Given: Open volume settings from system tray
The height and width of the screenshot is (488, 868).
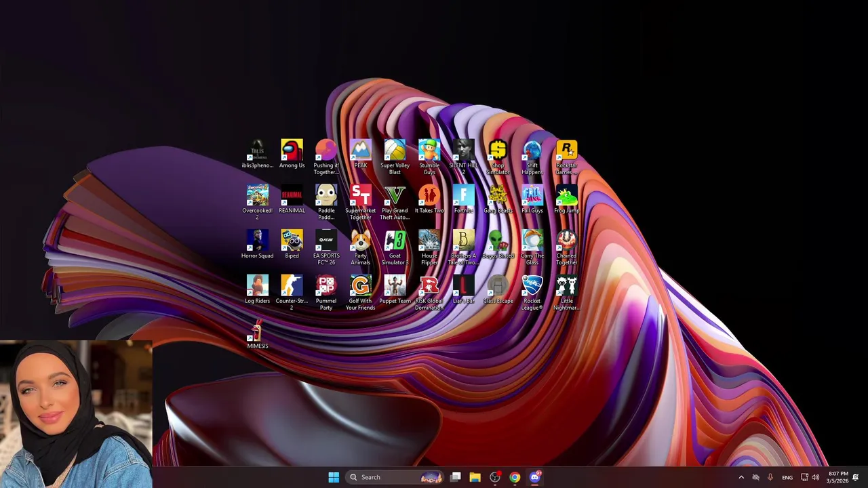Looking at the screenshot, I should (816, 477).
